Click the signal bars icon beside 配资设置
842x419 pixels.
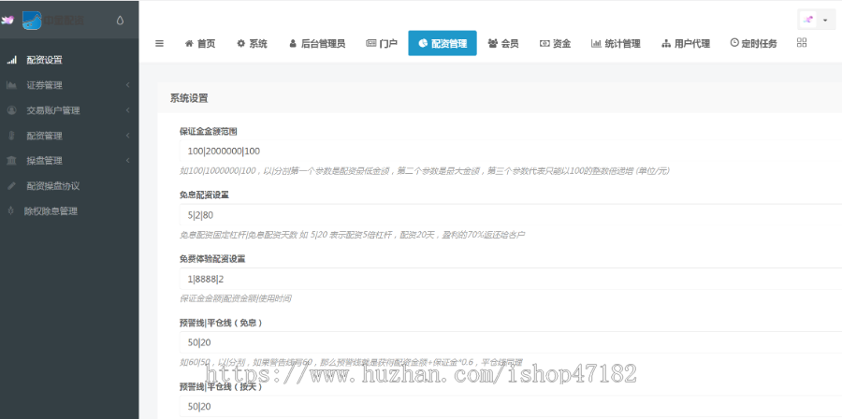click(12, 60)
